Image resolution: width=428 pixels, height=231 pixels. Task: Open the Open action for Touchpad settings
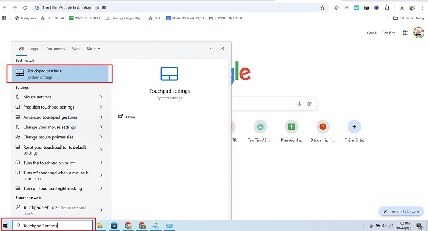(x=127, y=117)
